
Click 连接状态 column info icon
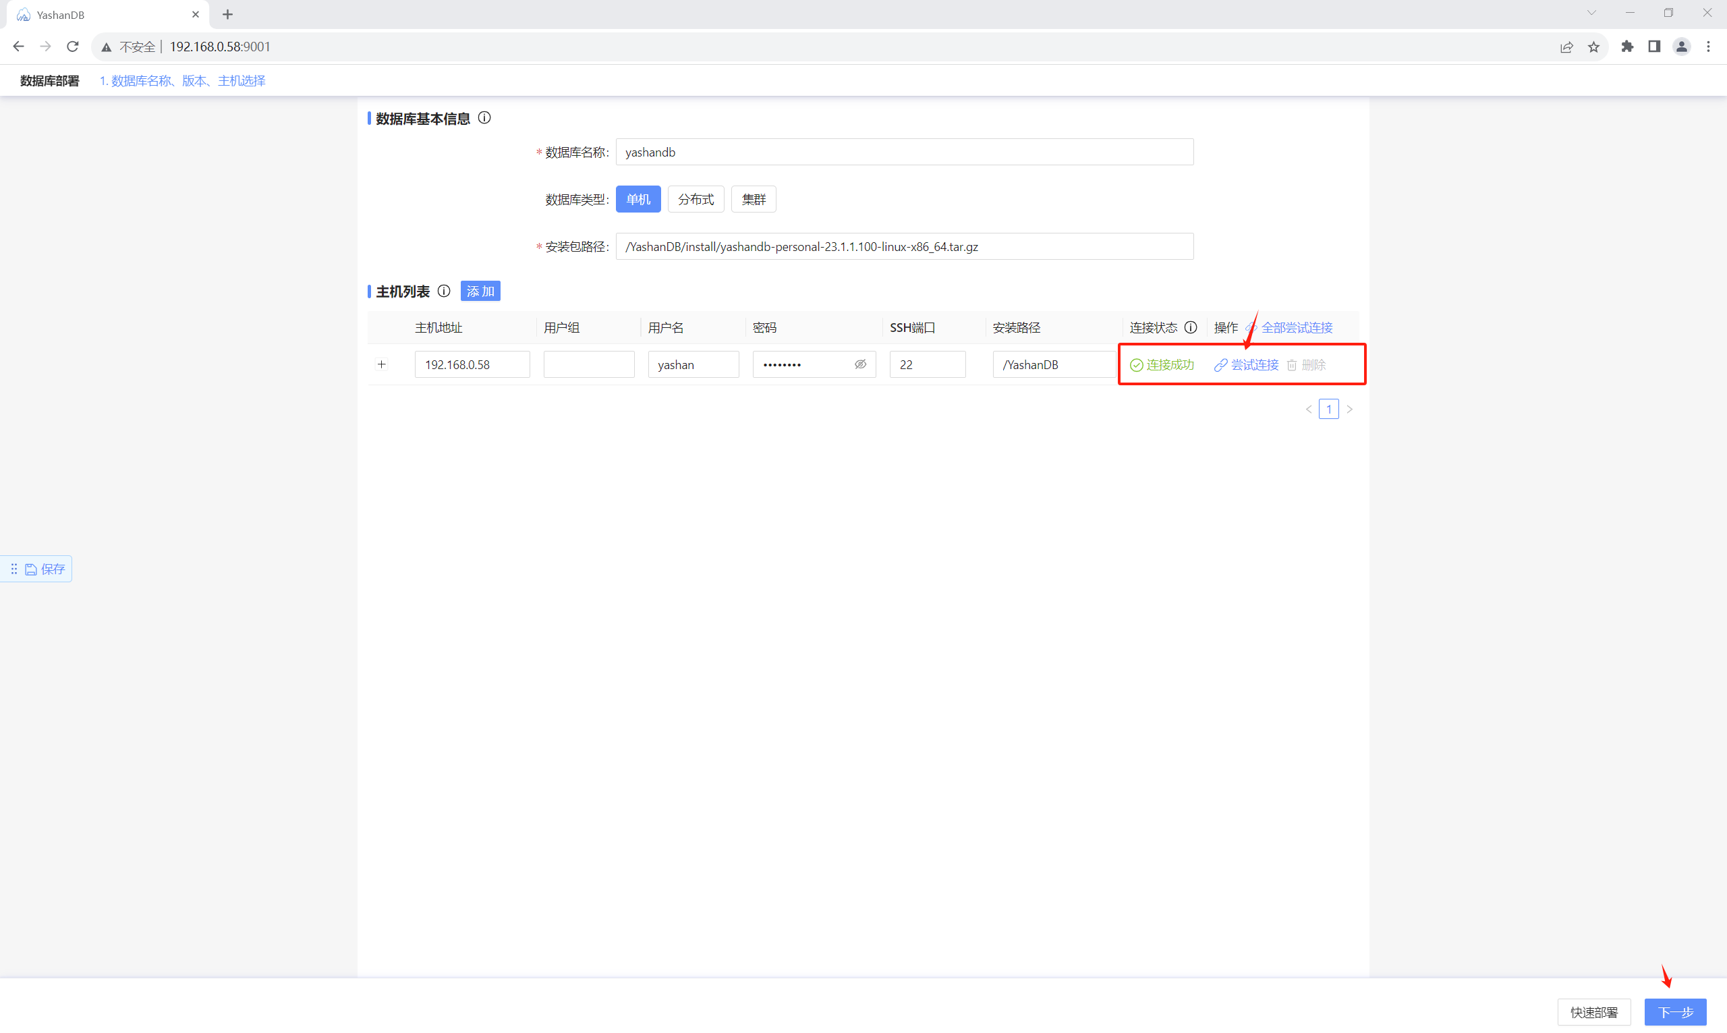pos(1191,327)
